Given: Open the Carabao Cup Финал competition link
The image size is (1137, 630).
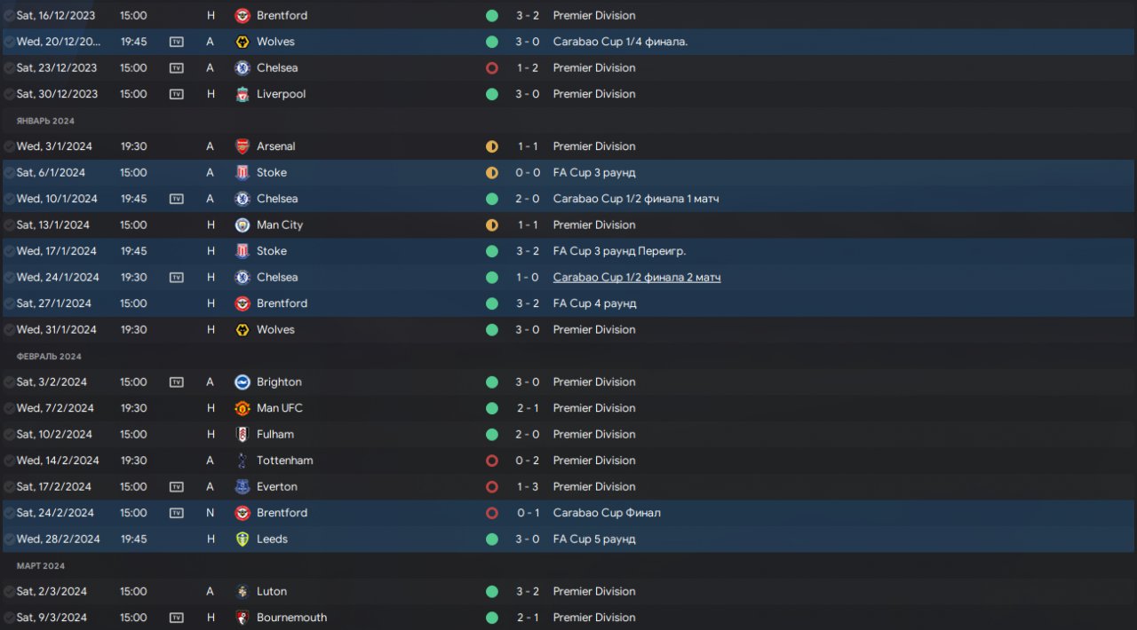Looking at the screenshot, I should point(606,513).
